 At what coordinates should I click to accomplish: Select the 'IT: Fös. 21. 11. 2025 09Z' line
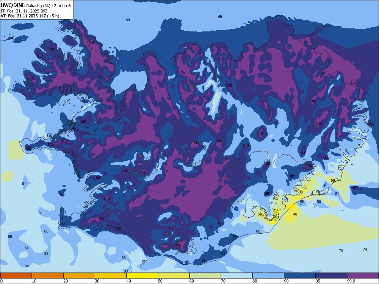pos(24,11)
